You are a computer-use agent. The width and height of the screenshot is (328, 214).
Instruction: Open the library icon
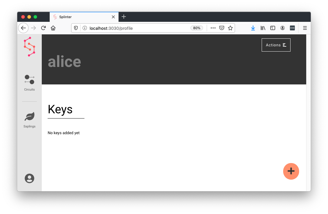(x=263, y=28)
